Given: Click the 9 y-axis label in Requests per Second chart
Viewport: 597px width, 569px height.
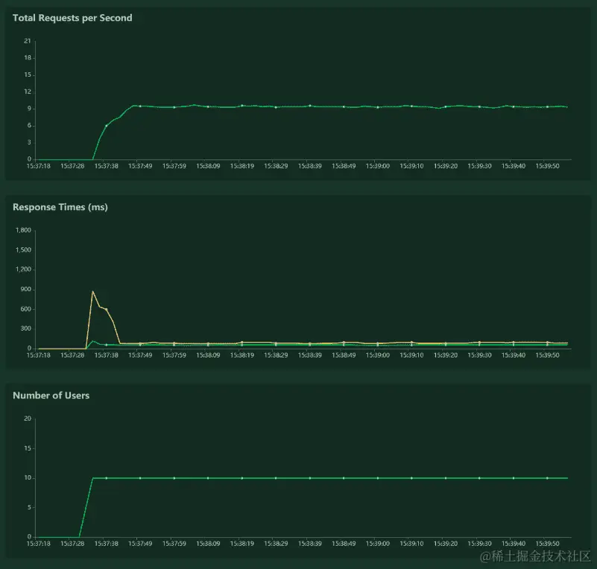Looking at the screenshot, I should point(29,109).
